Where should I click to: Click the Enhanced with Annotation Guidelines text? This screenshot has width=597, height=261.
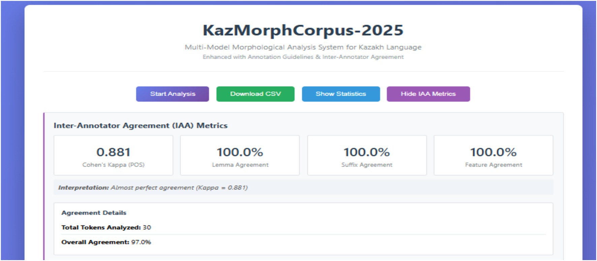click(303, 57)
